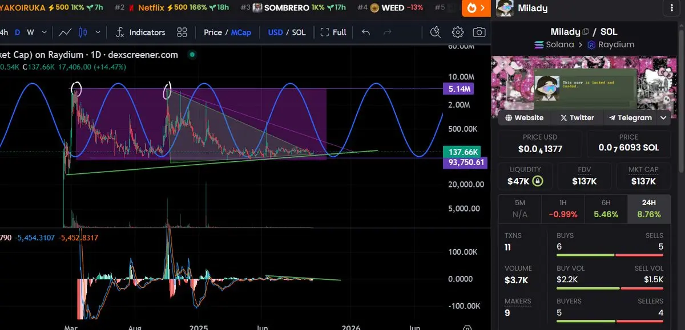This screenshot has height=330, width=685.
Task: Switch chart to MCap mode
Action: tap(241, 32)
